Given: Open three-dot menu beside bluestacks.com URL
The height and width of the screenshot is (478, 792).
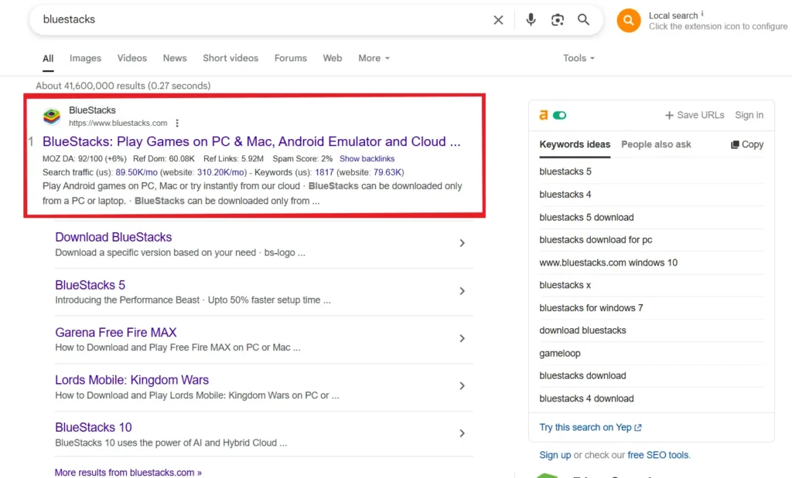Looking at the screenshot, I should 177,123.
